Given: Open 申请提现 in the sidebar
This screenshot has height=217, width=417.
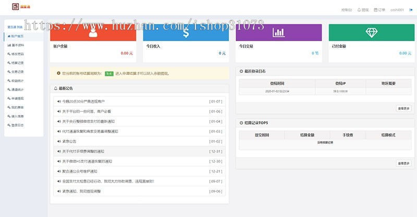Looking at the screenshot, I should (x=17, y=98).
